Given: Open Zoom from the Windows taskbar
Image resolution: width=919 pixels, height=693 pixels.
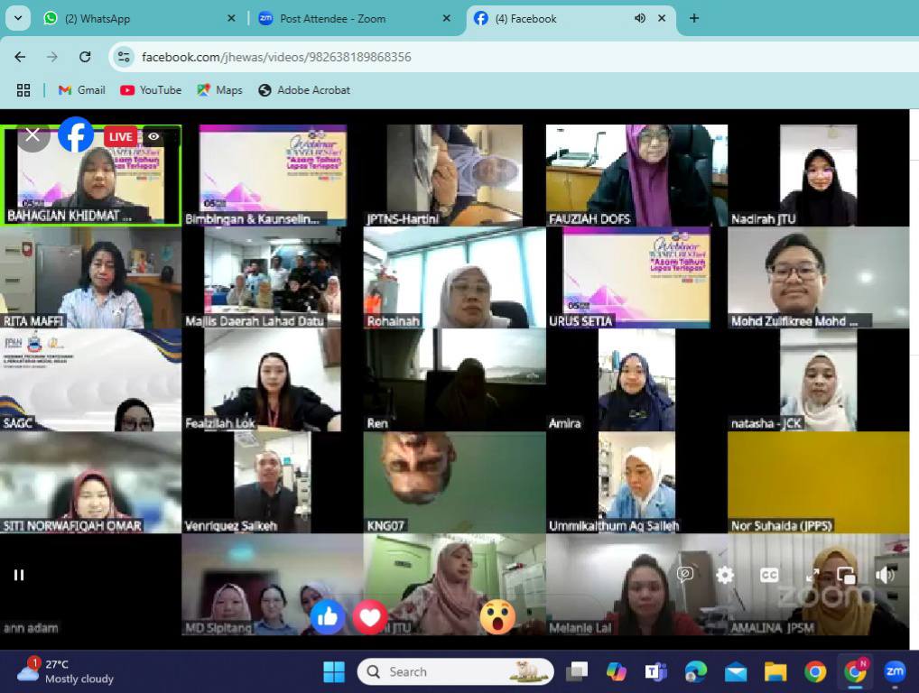Looking at the screenshot, I should [894, 671].
